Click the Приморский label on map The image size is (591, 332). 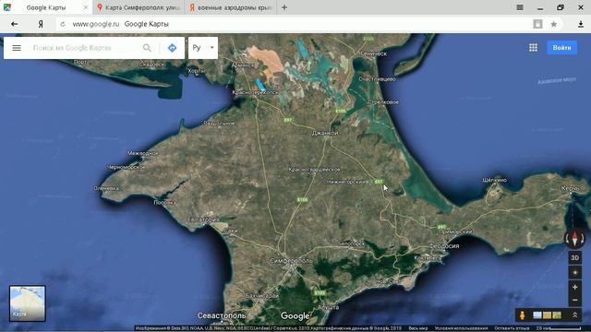(455, 231)
